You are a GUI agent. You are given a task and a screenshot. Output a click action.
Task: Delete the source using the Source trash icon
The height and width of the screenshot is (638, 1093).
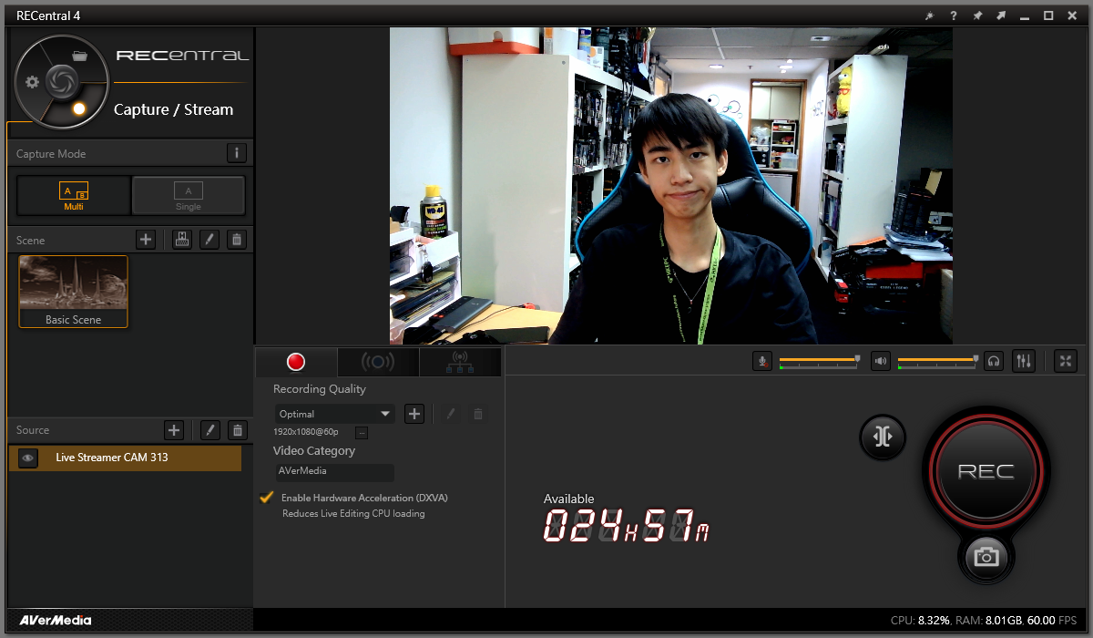pyautogui.click(x=237, y=430)
